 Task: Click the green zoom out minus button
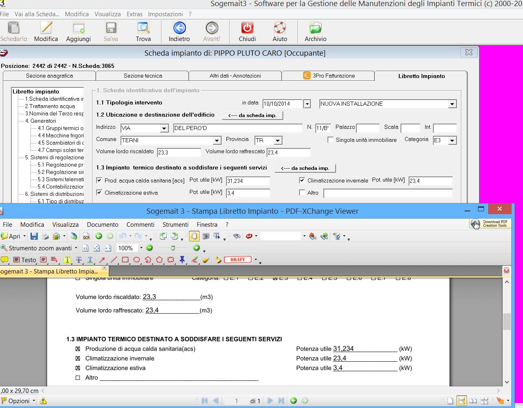(x=149, y=248)
